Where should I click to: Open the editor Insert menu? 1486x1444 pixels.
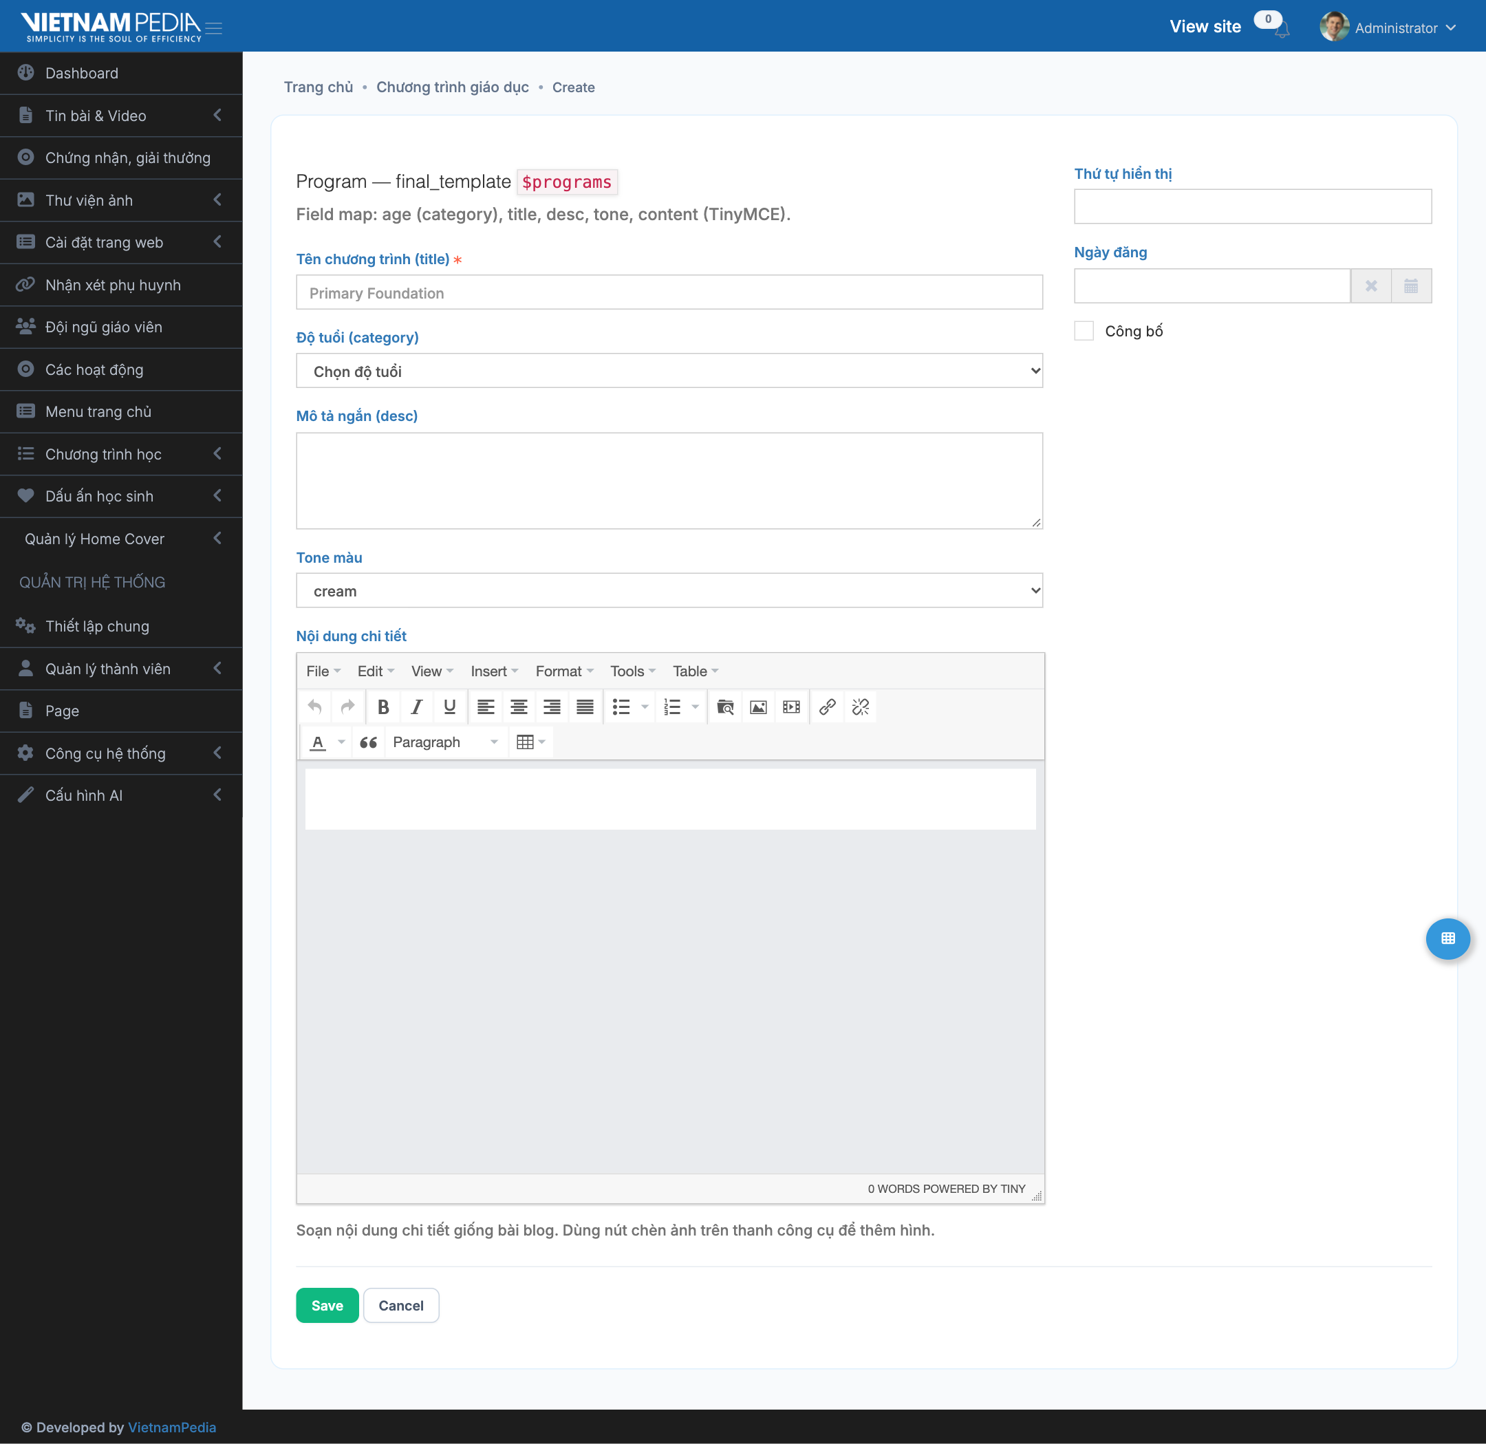(x=495, y=671)
